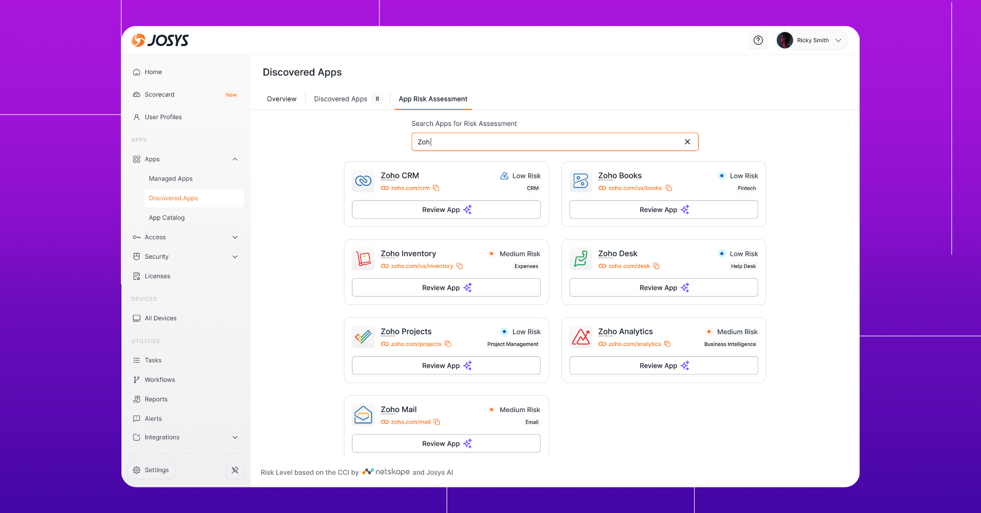Open the zoho.com/us/books URL text
The height and width of the screenshot is (513, 981).
coord(635,188)
